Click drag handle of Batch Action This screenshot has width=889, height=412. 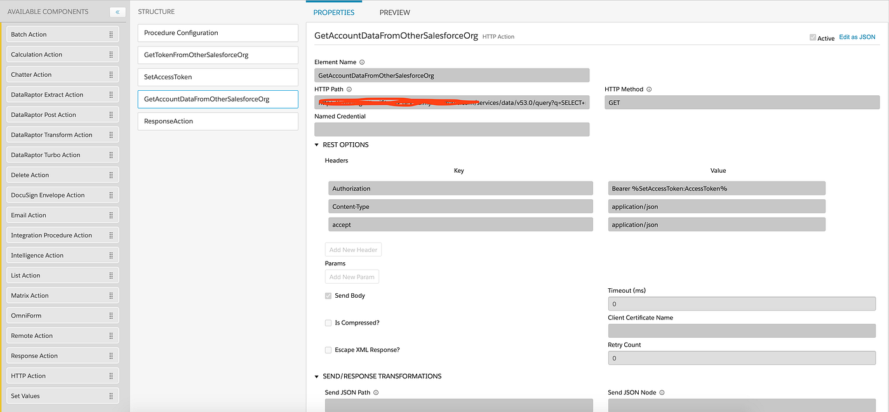[110, 34]
